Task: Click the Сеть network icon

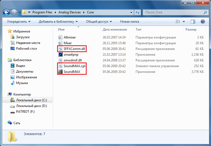Action: [x=10, y=123]
